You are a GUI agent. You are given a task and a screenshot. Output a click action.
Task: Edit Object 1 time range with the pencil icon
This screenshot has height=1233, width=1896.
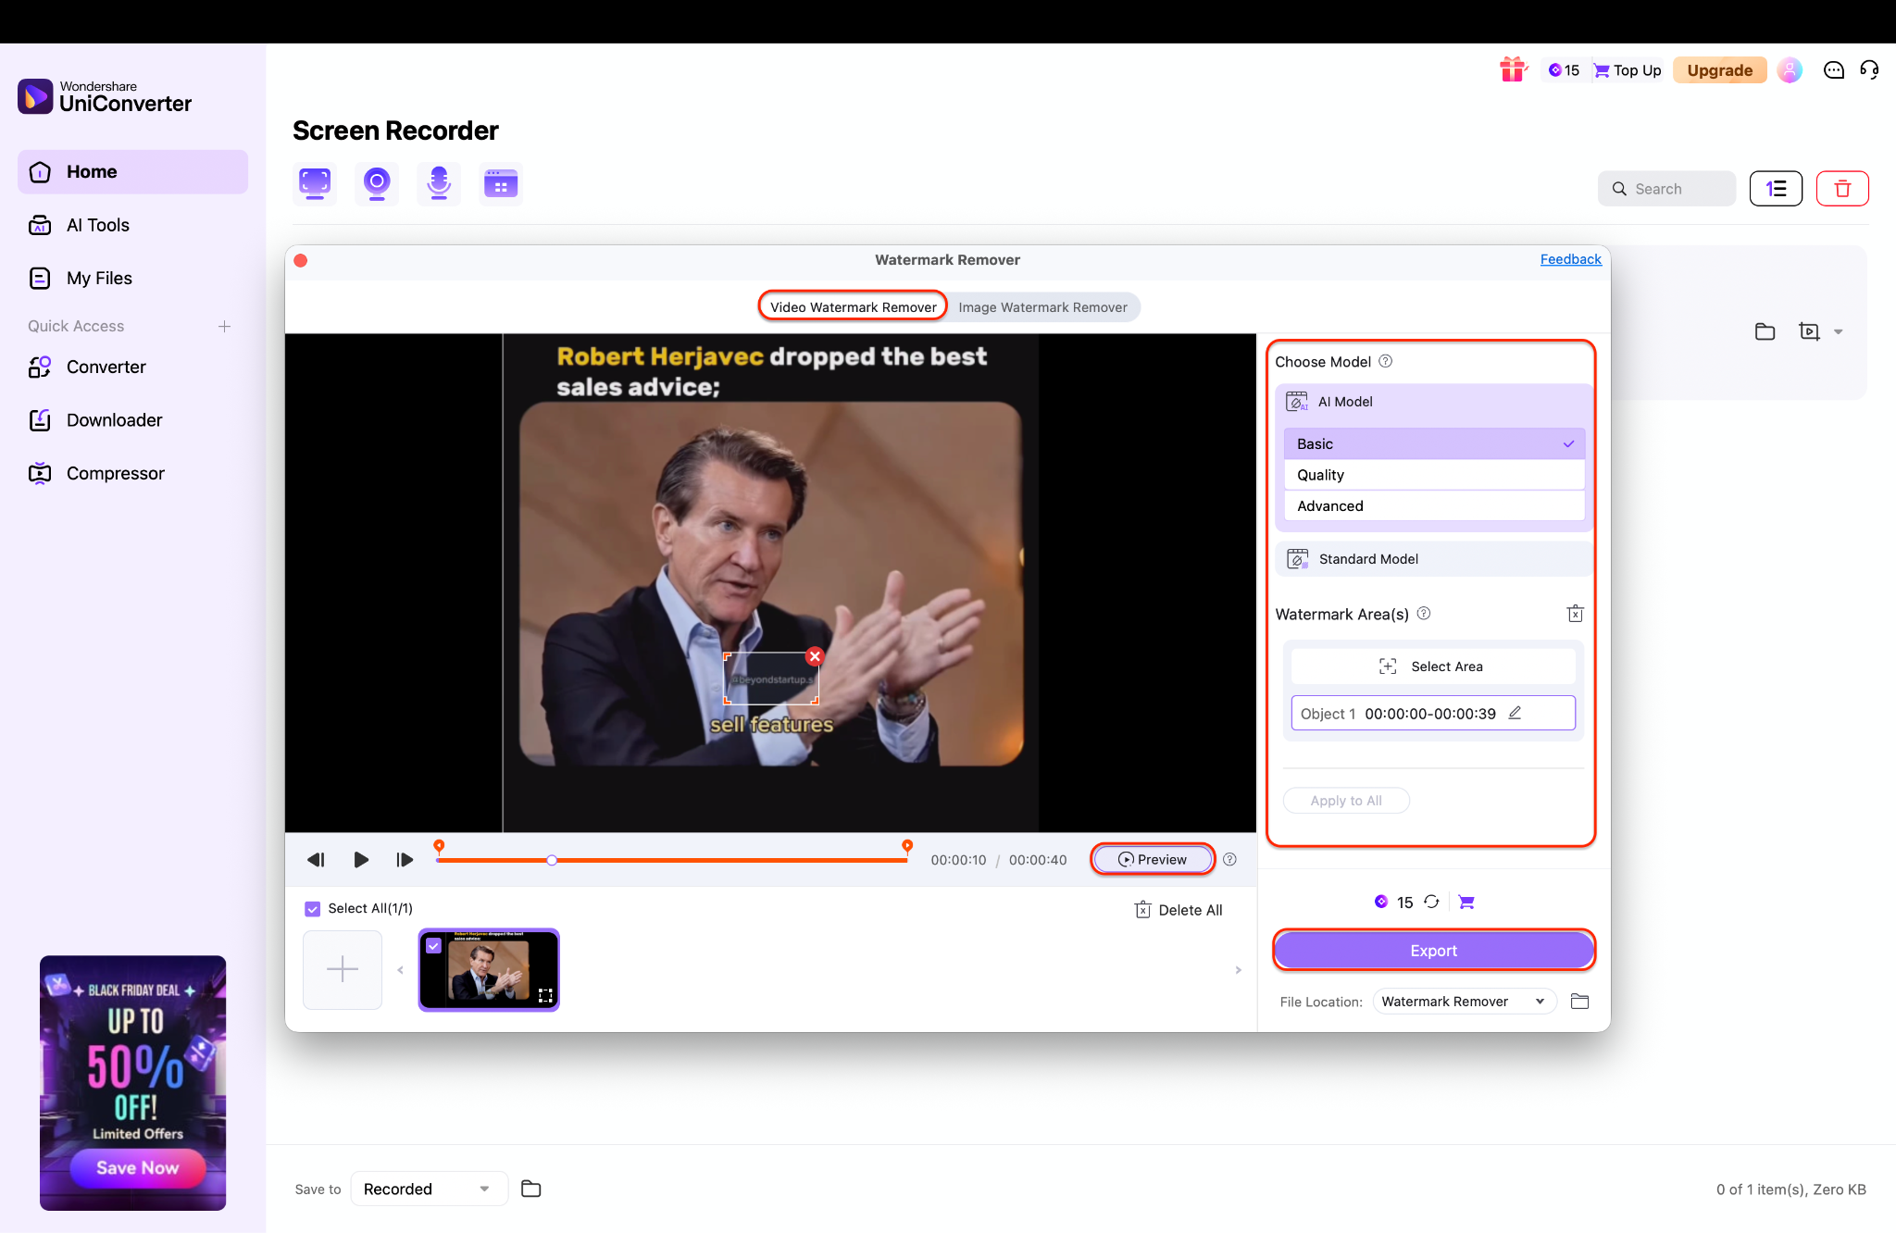tap(1515, 713)
